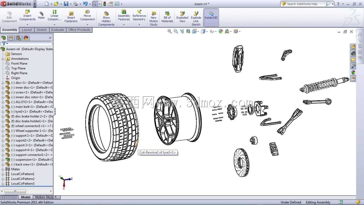
Task: Open the SolidWorks menu flyout arrow
Action: 35,4
